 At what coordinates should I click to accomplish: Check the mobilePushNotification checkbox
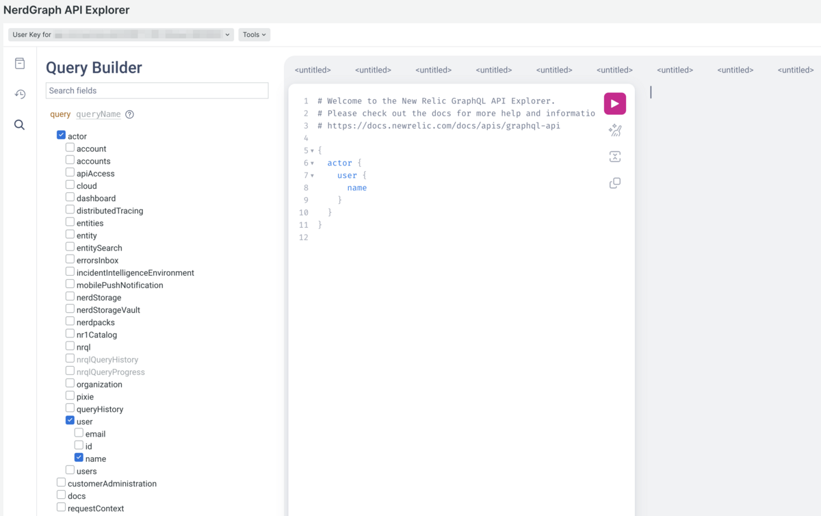[x=70, y=284]
